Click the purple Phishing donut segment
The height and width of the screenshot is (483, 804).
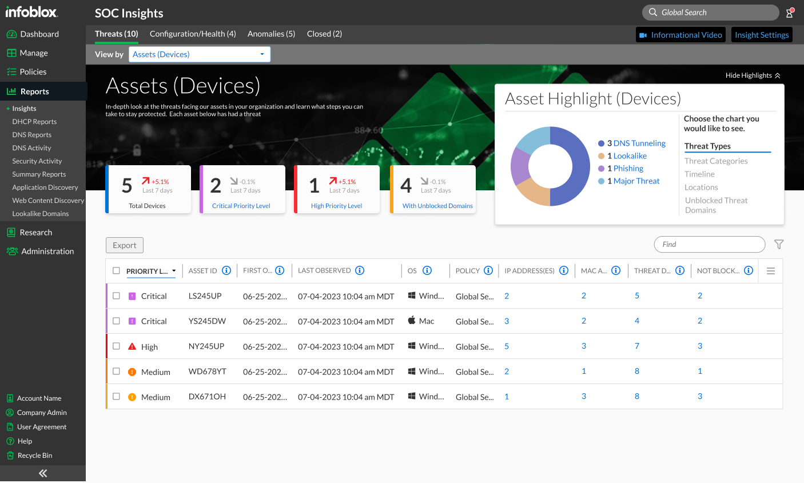(x=520, y=167)
